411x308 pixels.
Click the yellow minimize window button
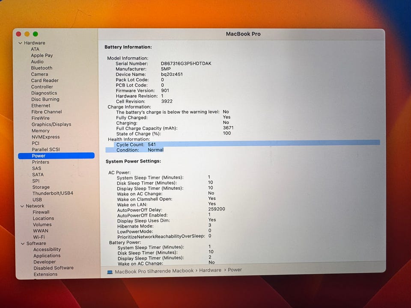click(x=27, y=34)
